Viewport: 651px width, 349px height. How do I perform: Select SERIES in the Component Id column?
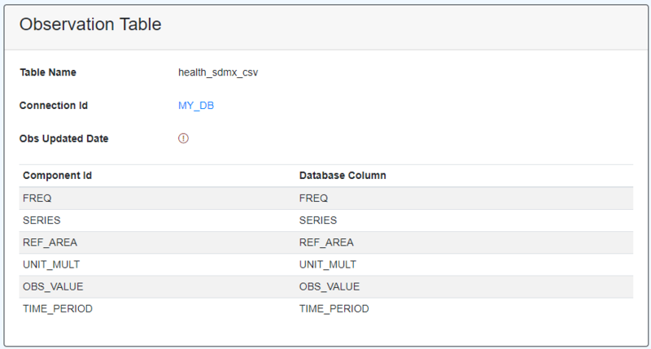coord(42,220)
